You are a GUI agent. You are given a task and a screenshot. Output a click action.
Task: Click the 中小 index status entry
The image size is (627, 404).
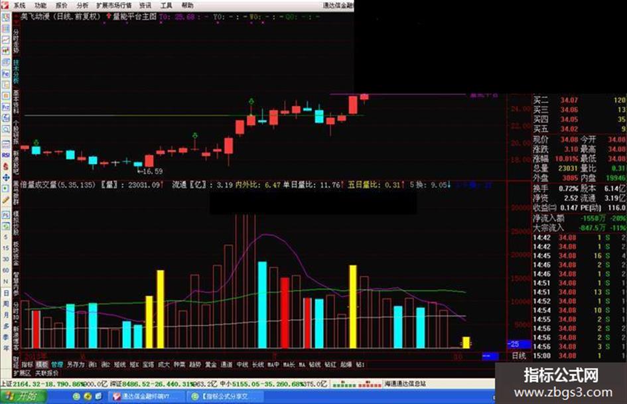[x=273, y=384]
